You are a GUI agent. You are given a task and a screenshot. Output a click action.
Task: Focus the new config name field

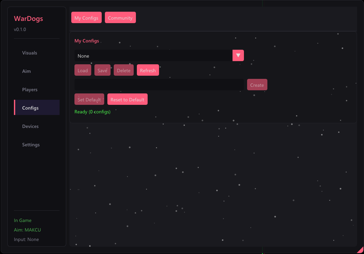pos(159,85)
